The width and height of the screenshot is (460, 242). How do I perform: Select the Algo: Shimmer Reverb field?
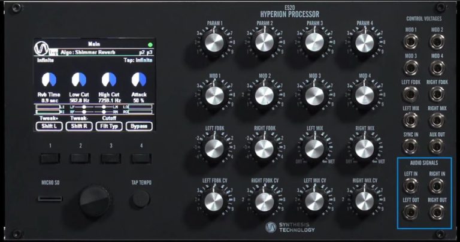pos(88,53)
